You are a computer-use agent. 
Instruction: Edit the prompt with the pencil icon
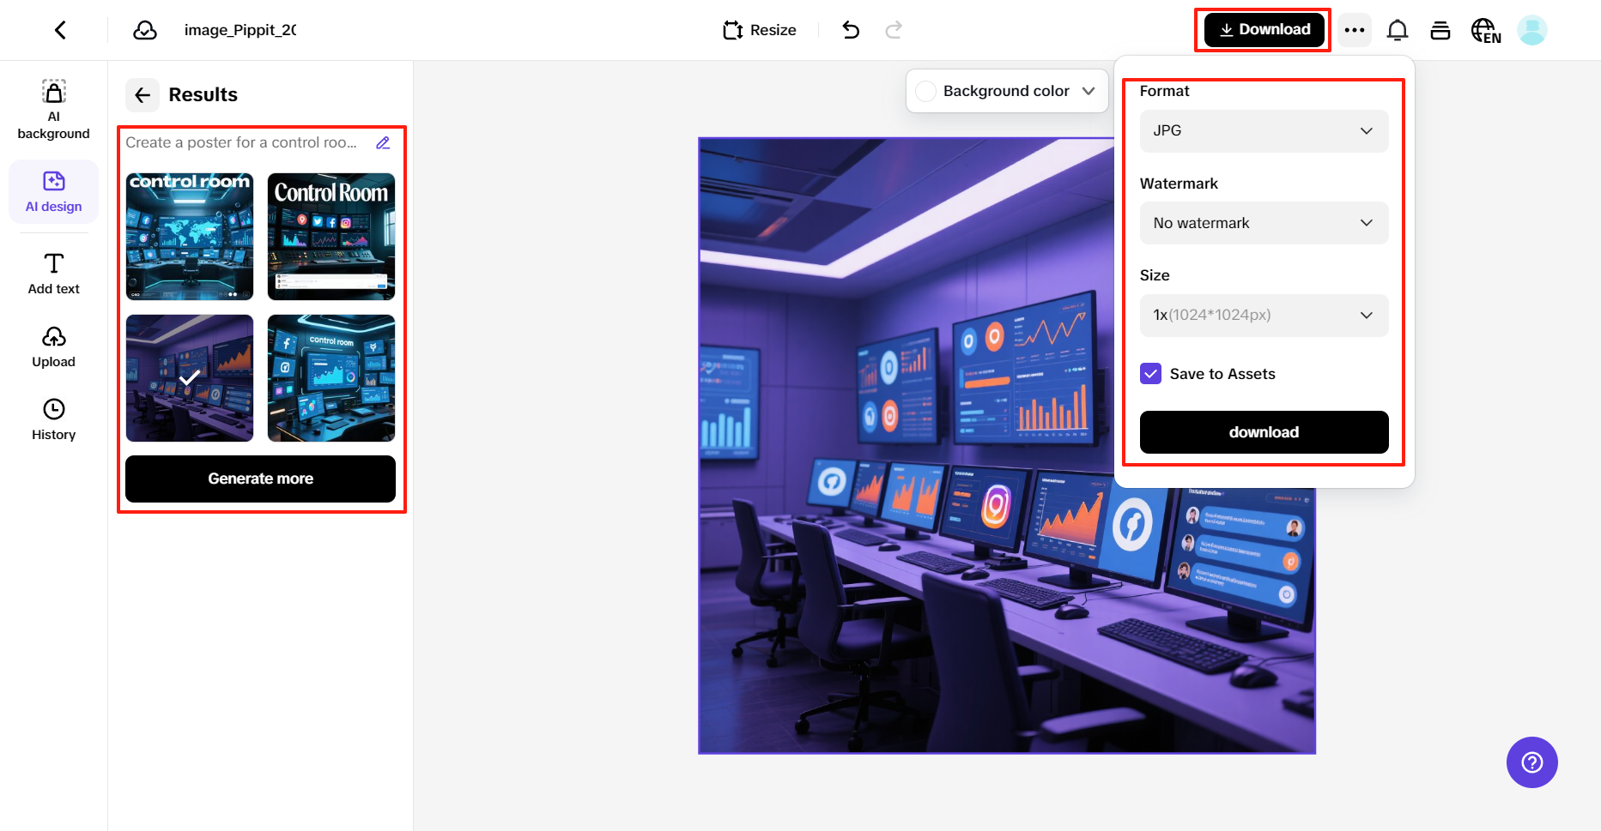pos(383,142)
